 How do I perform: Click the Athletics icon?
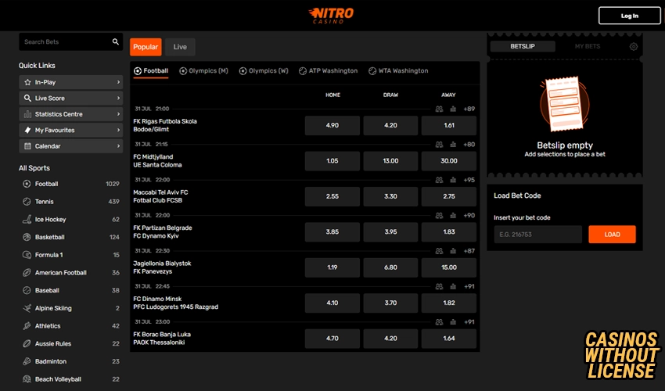pyautogui.click(x=27, y=325)
